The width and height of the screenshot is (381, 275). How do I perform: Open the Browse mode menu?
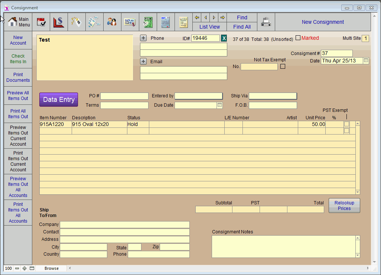(x=52, y=268)
